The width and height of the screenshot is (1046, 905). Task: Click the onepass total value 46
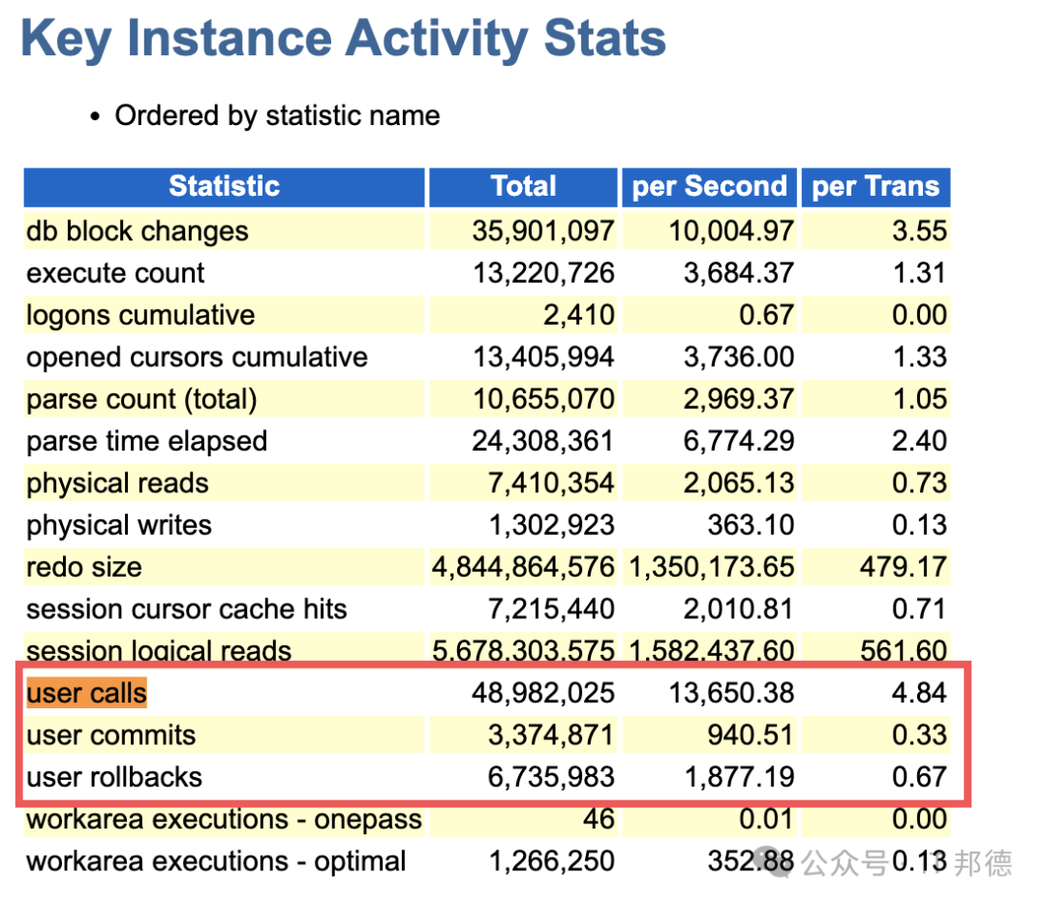point(599,820)
